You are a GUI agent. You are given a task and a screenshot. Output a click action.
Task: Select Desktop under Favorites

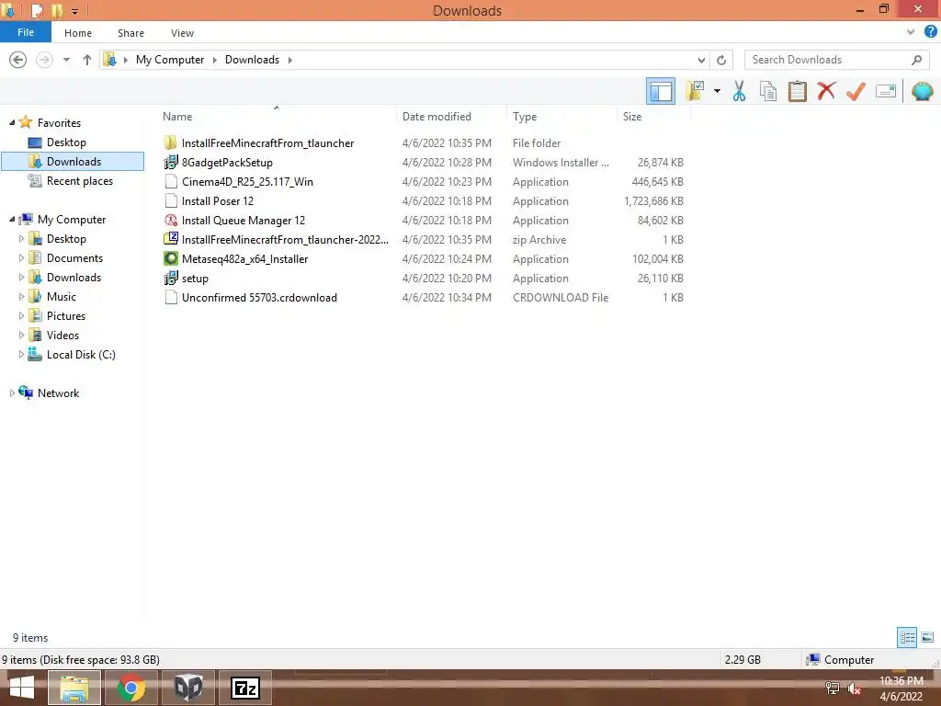(x=66, y=142)
